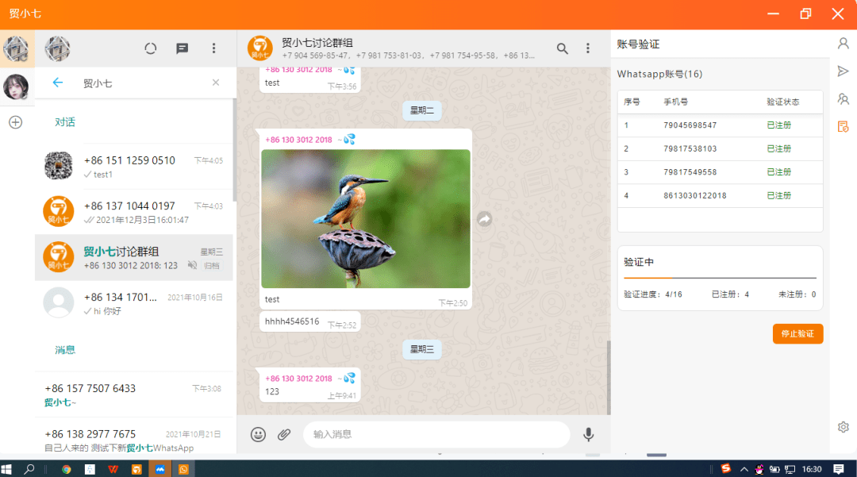Open emoji picker in message bar

pos(258,434)
